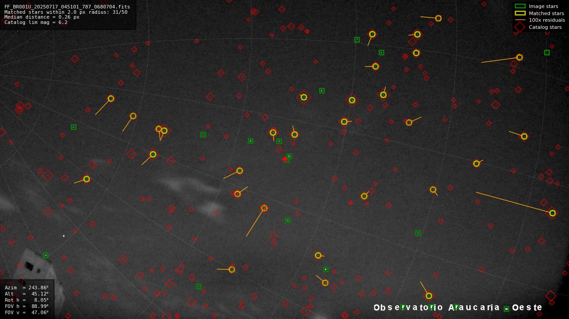Screen dimensions: 569x319
Task: Click the yellow Matched stars legend square
Action: (x=520, y=13)
